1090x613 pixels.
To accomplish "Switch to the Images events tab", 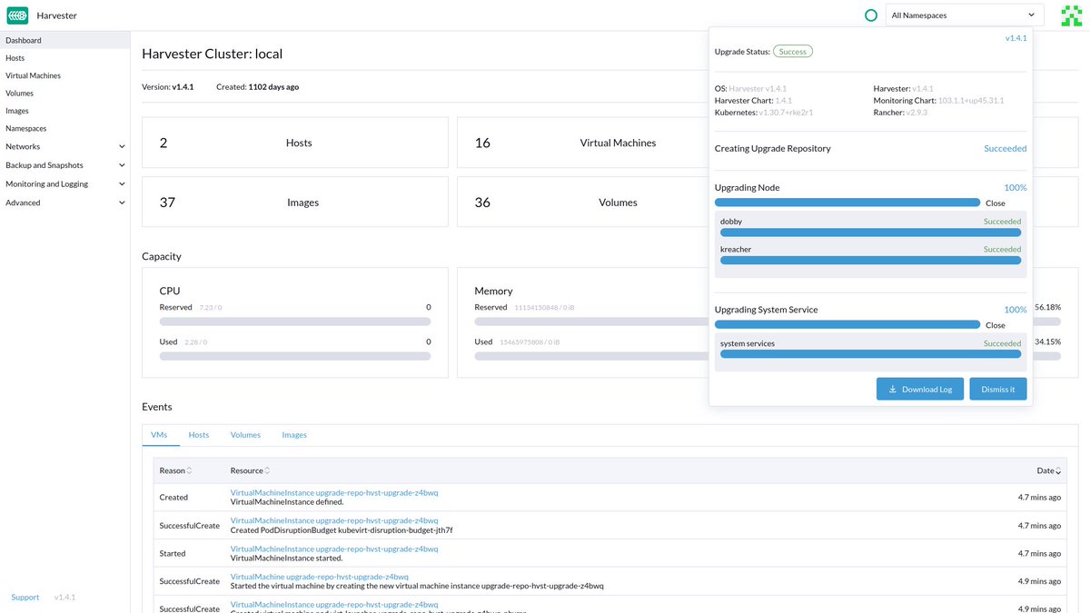I will tap(294, 435).
